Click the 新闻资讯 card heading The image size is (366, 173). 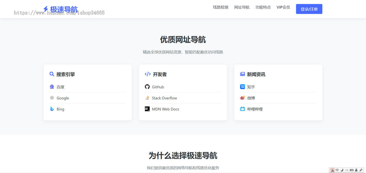coord(256,74)
